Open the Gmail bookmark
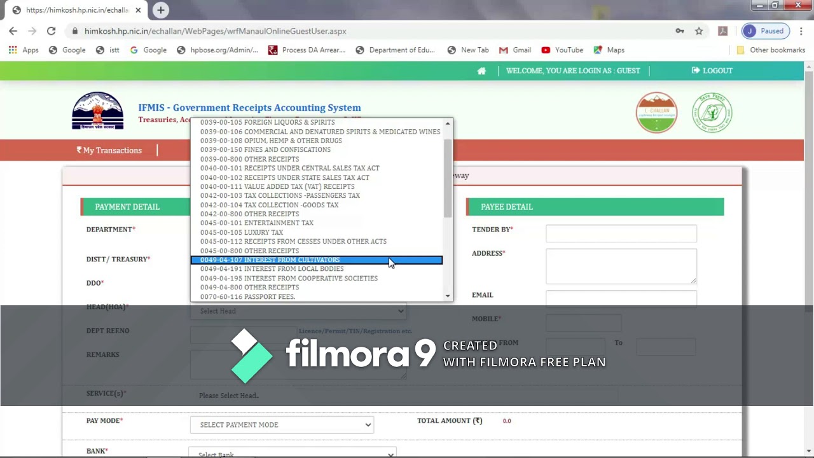Viewport: 814px width, 458px height. [x=515, y=50]
